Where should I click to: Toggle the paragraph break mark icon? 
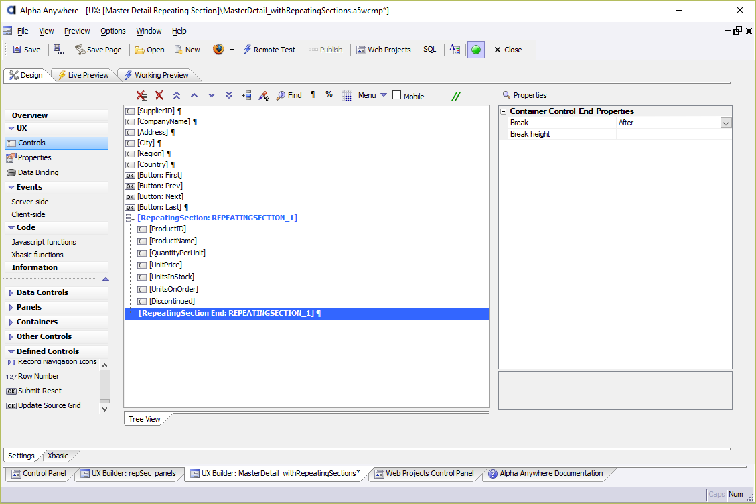pos(313,94)
